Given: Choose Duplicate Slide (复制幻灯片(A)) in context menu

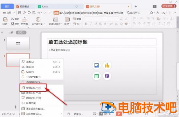Looking at the screenshot, I should tap(42, 93).
